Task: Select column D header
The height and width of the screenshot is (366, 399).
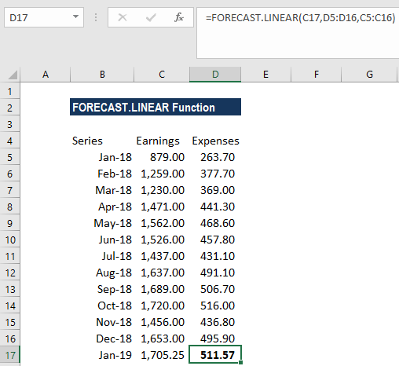Action: click(x=215, y=75)
